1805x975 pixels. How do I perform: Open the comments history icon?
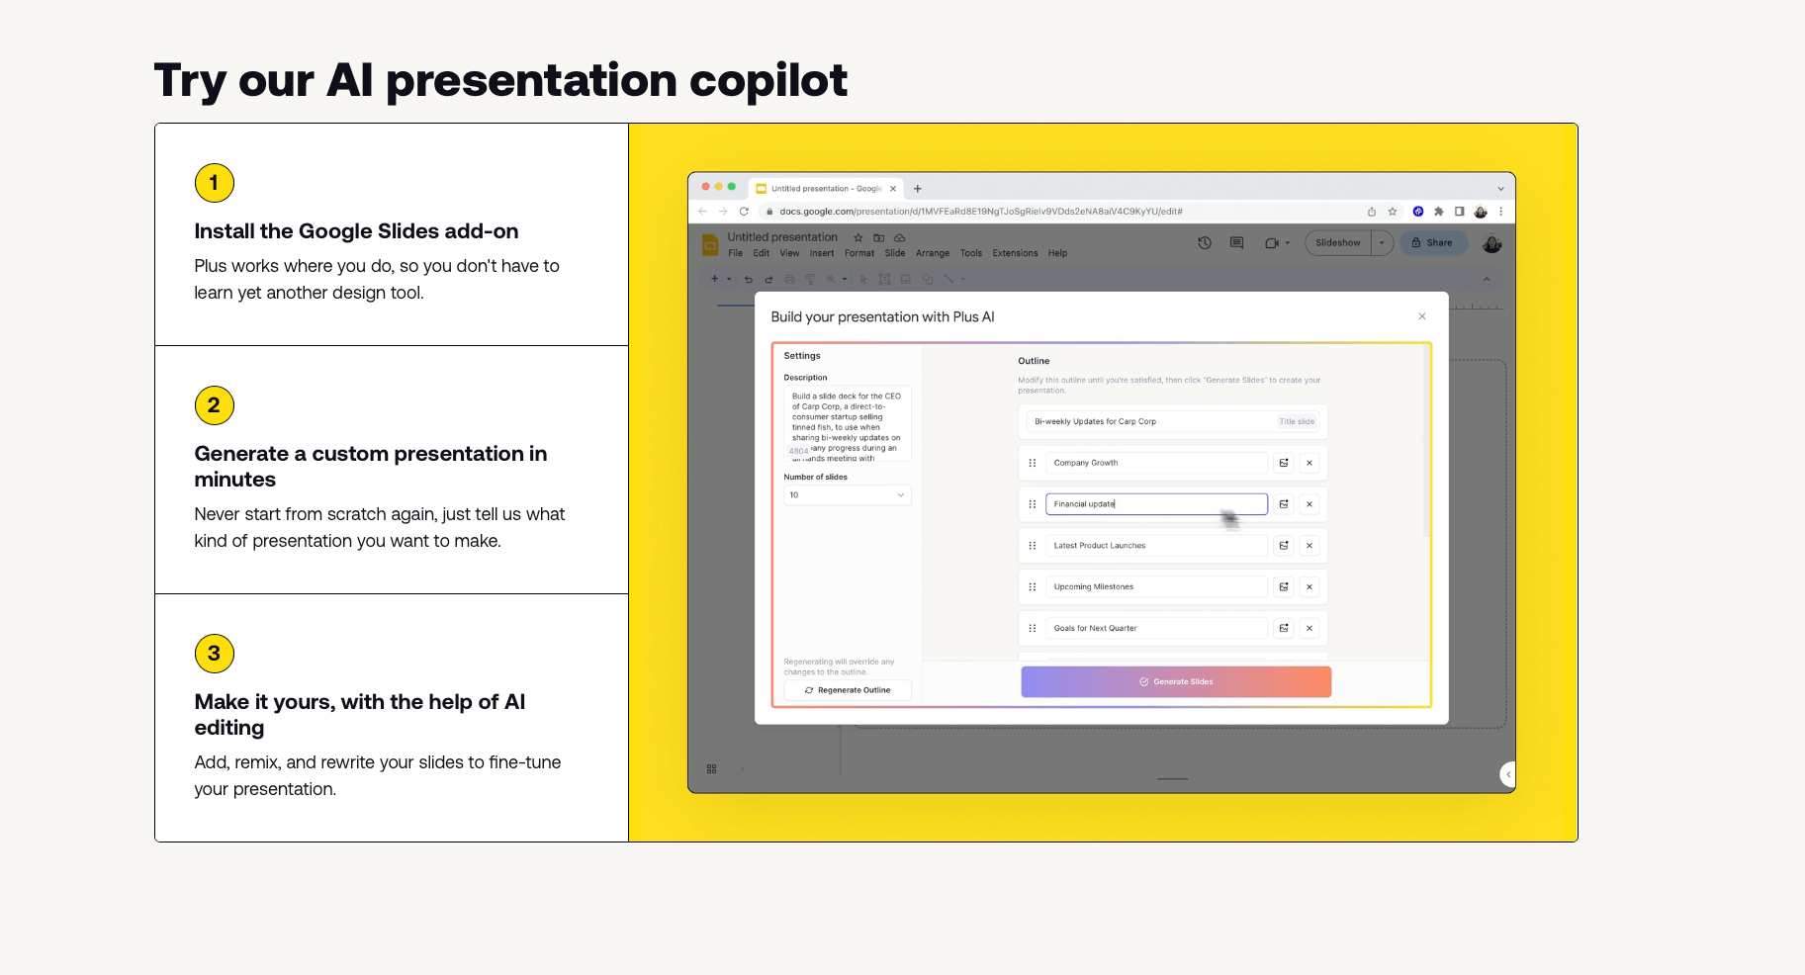tap(1236, 243)
